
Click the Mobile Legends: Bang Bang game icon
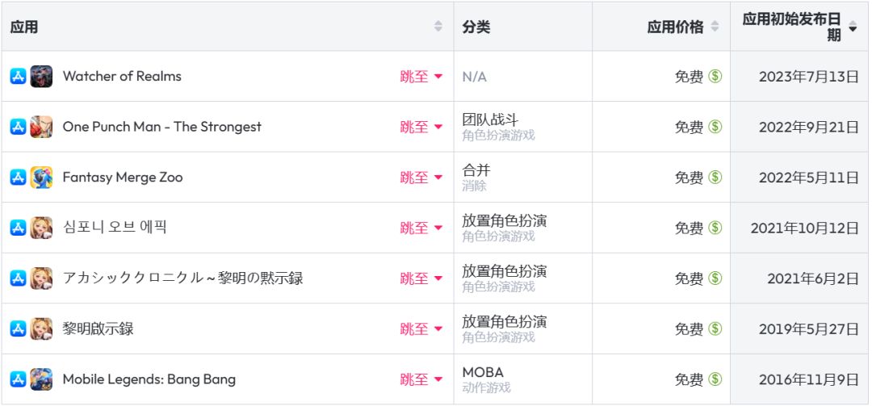click(41, 379)
